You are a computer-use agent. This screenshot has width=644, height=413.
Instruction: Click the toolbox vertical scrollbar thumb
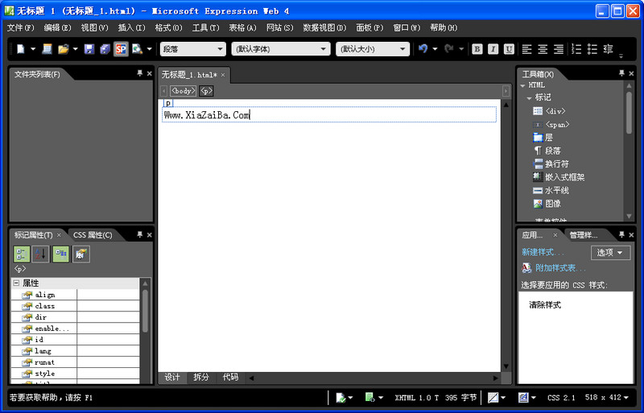point(629,112)
